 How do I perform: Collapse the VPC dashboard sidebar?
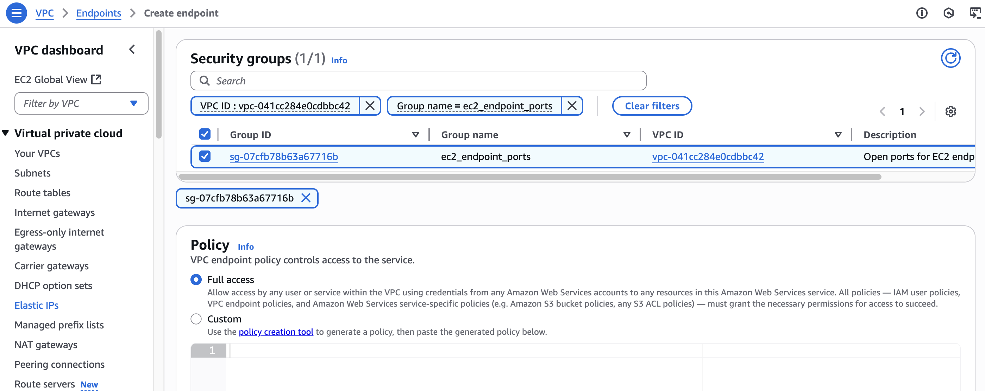132,50
